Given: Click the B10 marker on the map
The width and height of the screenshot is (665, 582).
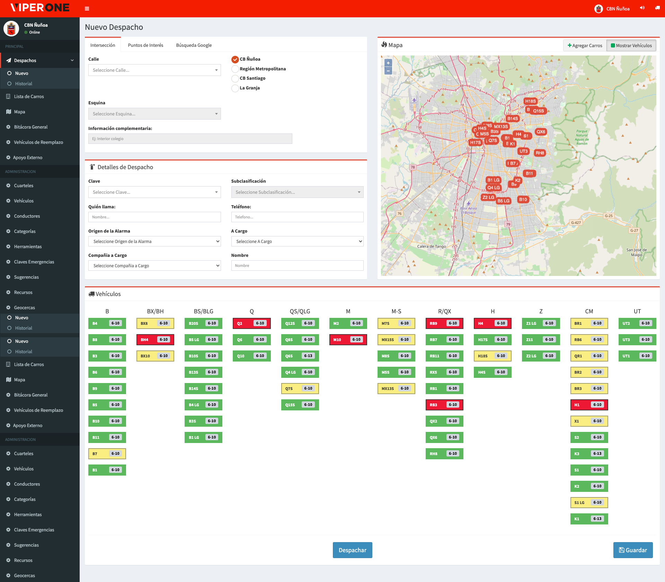Looking at the screenshot, I should [523, 199].
